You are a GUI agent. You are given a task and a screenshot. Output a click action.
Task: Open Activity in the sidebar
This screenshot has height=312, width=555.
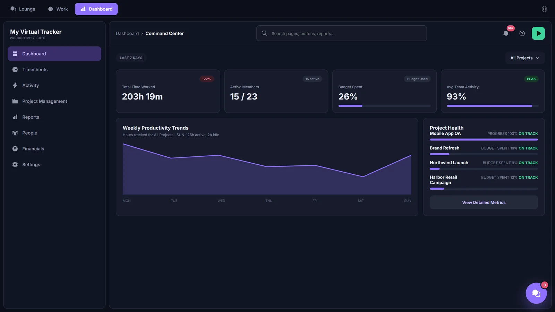[54, 85]
